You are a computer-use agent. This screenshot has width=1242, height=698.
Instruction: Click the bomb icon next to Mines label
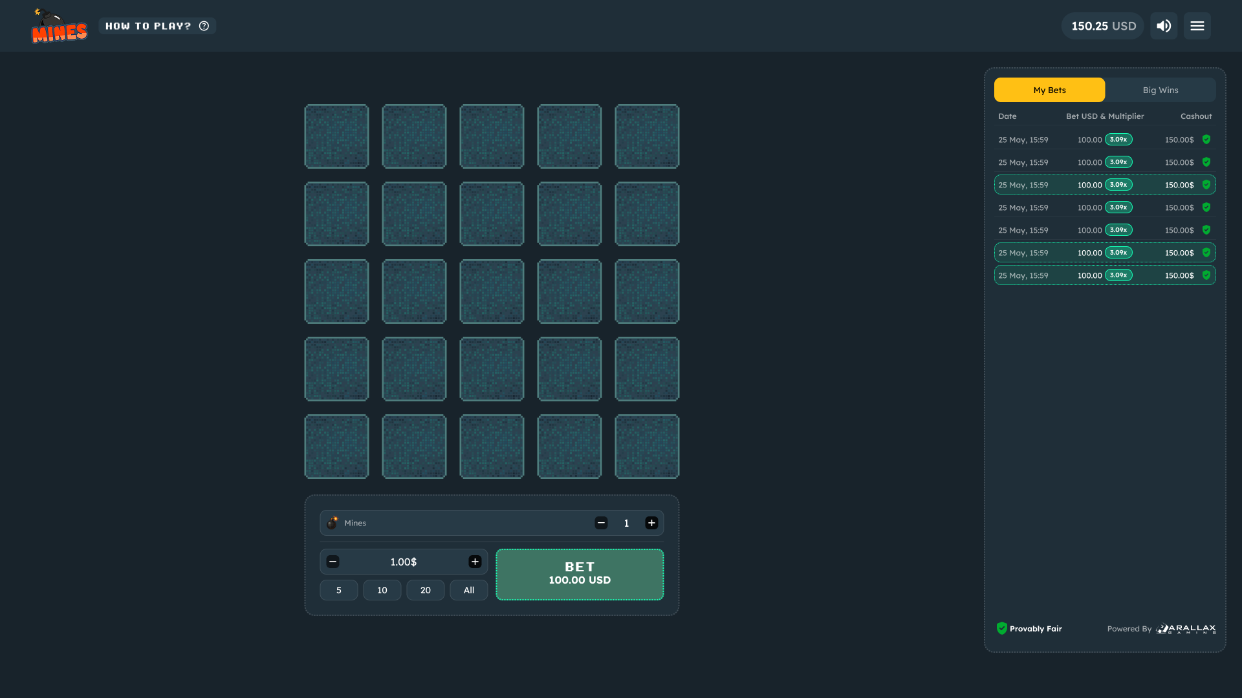coord(332,523)
